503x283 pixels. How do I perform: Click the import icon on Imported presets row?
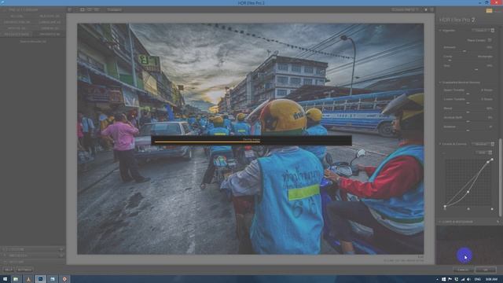[x=61, y=255]
